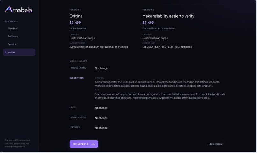This screenshot has height=153, width=257.
Task: Click the FEATURES row label
Action: (75, 127)
